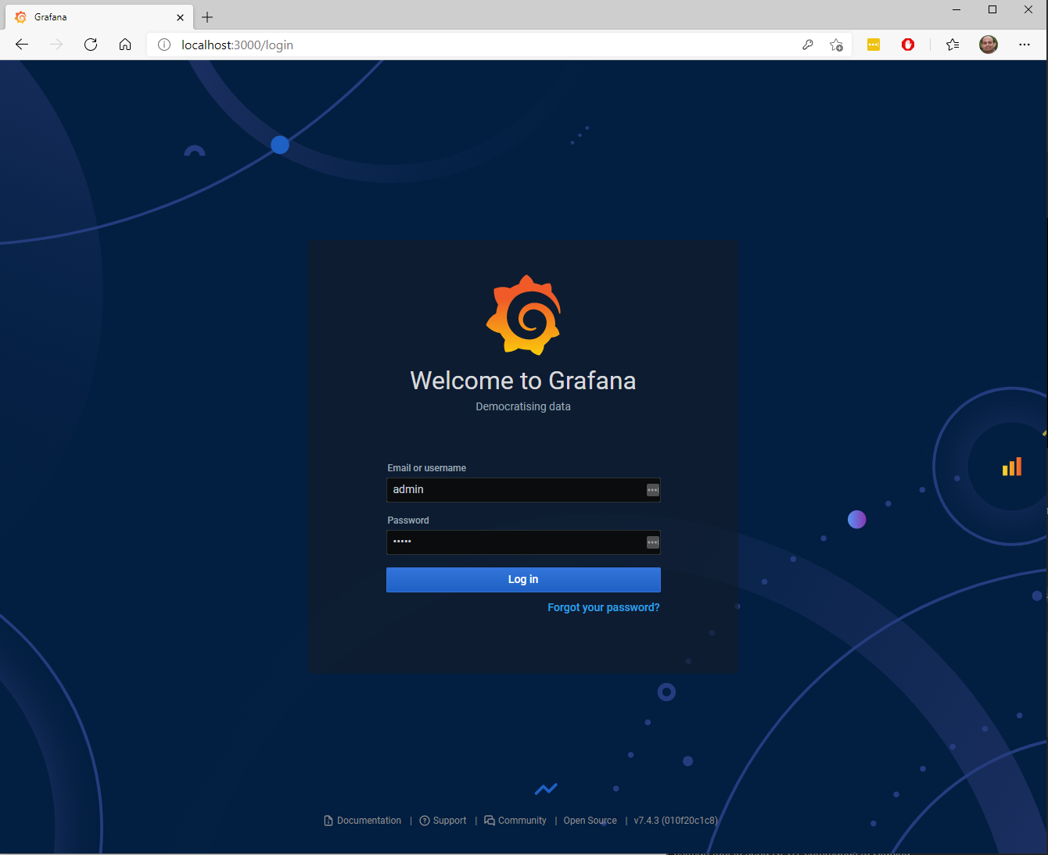Screen dimensions: 1048x855
Task: Go to browser home page
Action: [x=125, y=45]
